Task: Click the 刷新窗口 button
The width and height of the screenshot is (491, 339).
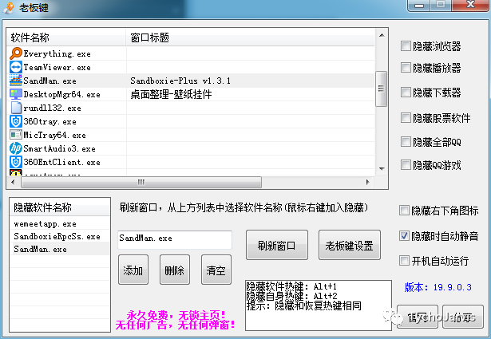Action: point(277,245)
